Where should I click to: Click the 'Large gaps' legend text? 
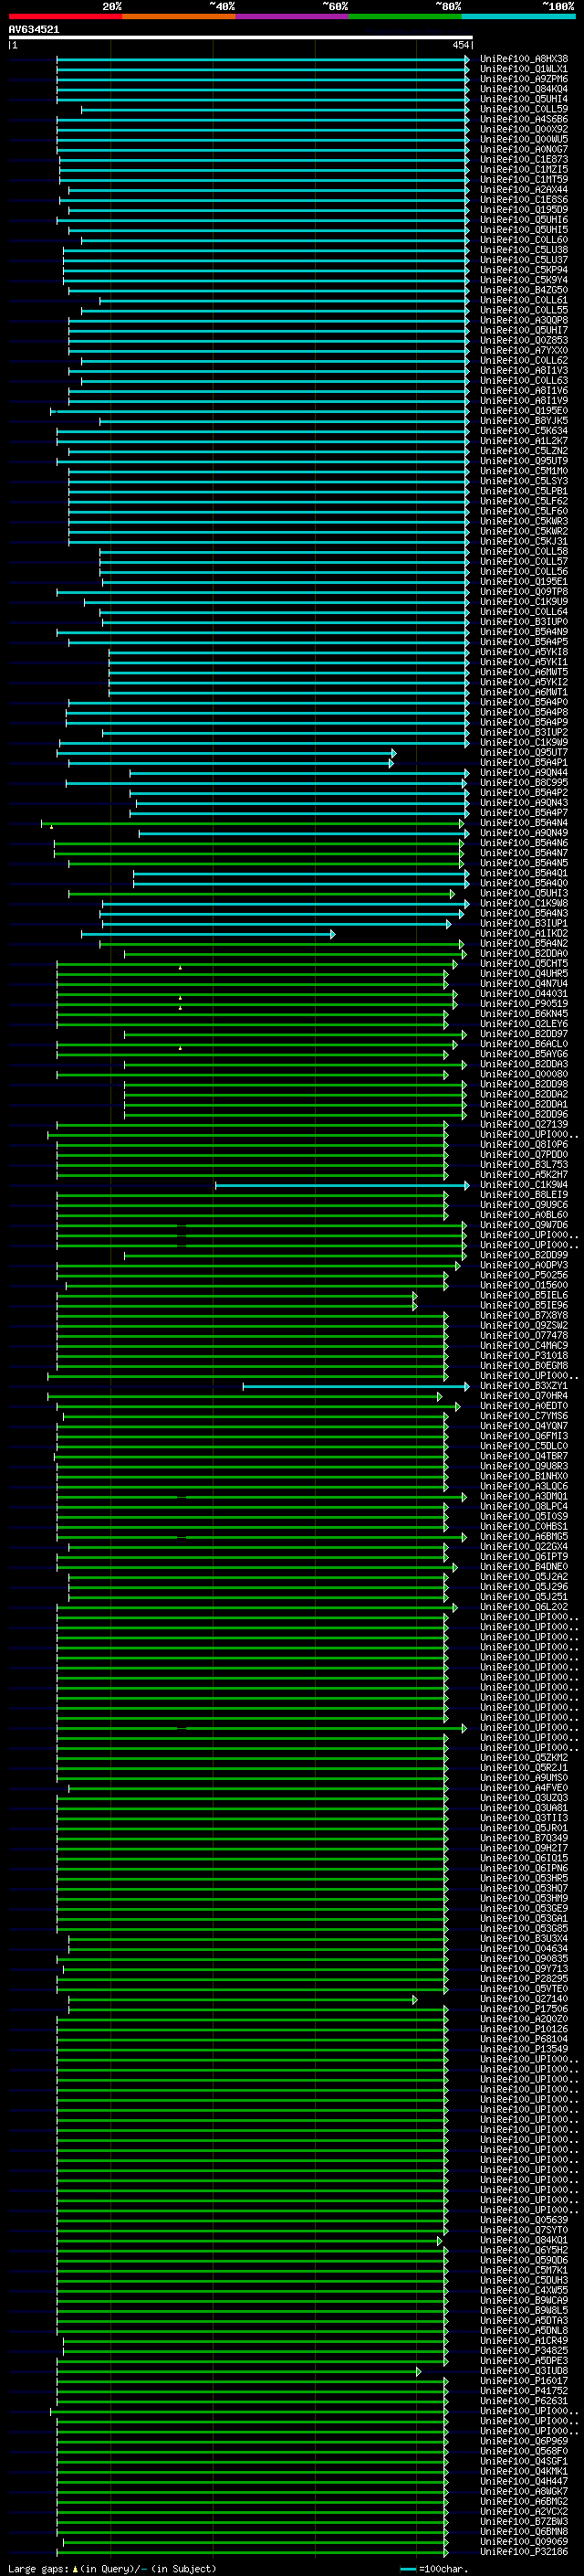click(x=38, y=2568)
